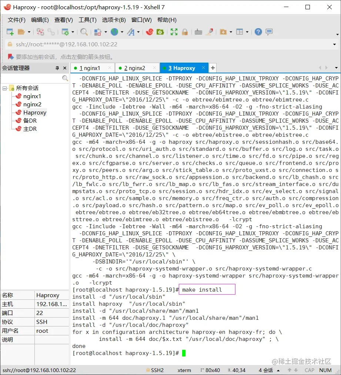Open the 文件(F) menu
341x375 pixels.
pos(17,20)
